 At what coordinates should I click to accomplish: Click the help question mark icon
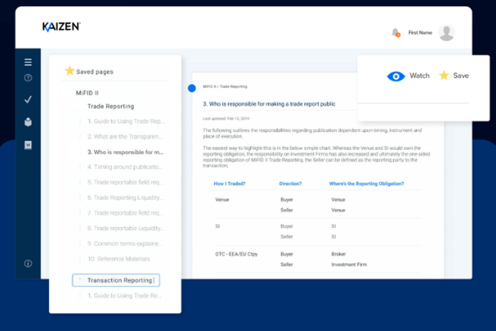point(28,78)
